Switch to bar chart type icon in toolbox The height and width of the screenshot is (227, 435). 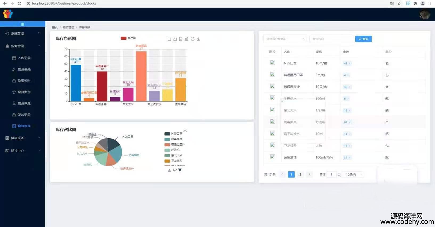[186, 39]
